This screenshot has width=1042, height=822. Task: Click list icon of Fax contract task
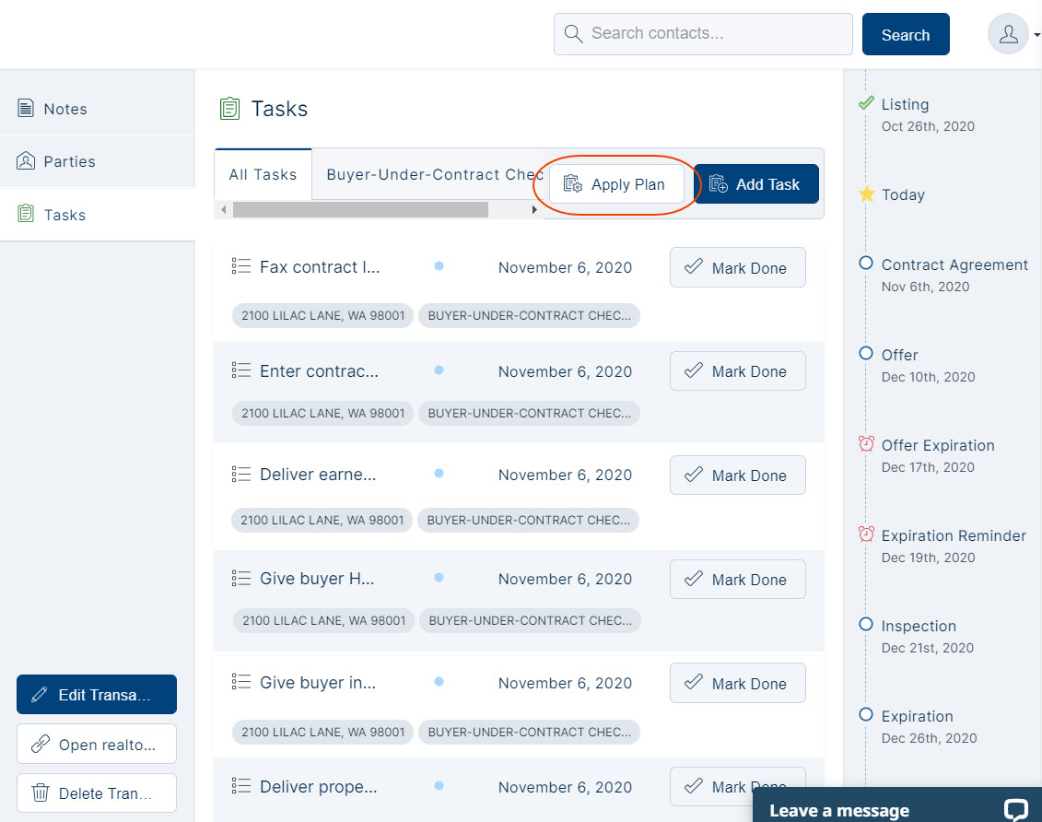(240, 266)
